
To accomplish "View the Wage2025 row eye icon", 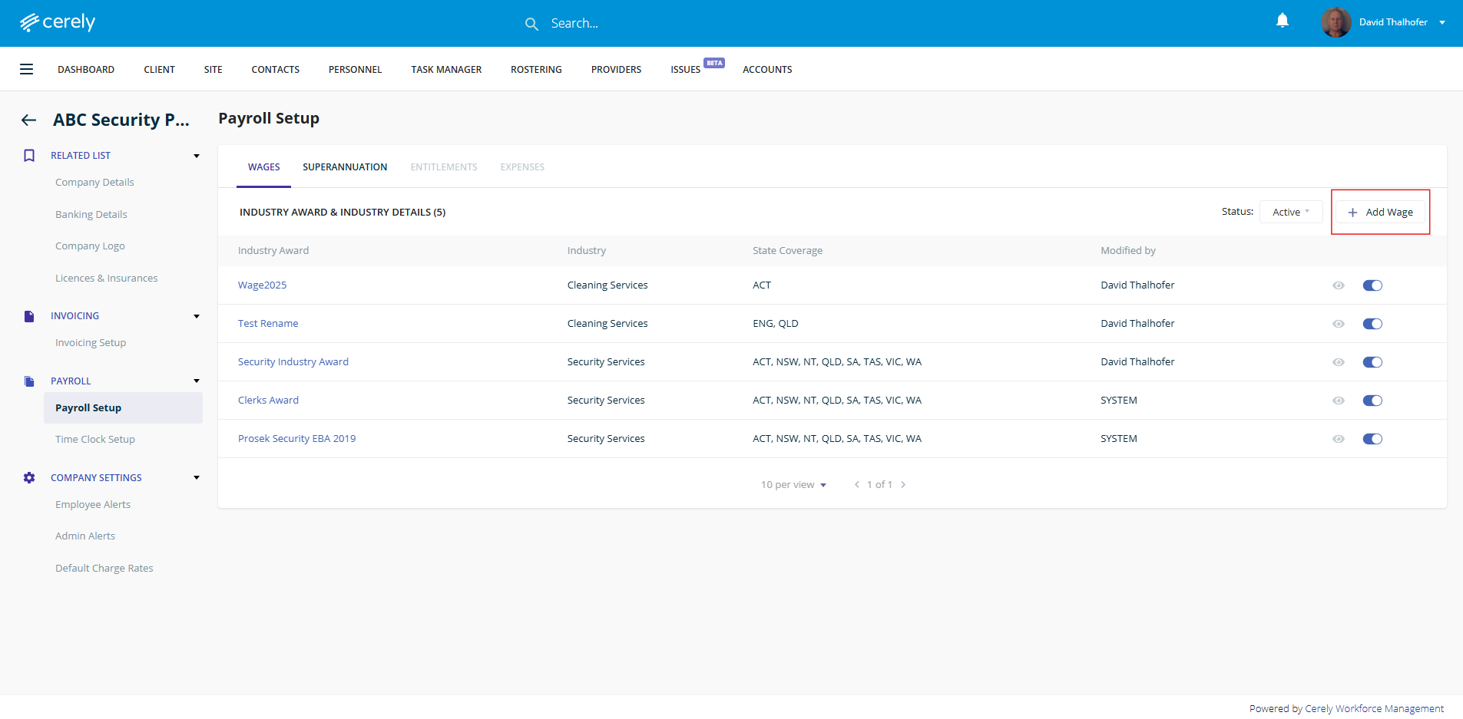I will [x=1338, y=285].
